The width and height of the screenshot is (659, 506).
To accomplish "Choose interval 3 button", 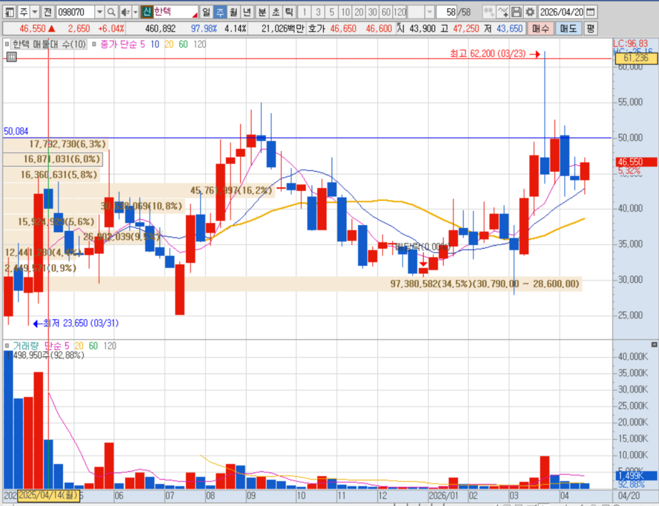I will (x=318, y=12).
